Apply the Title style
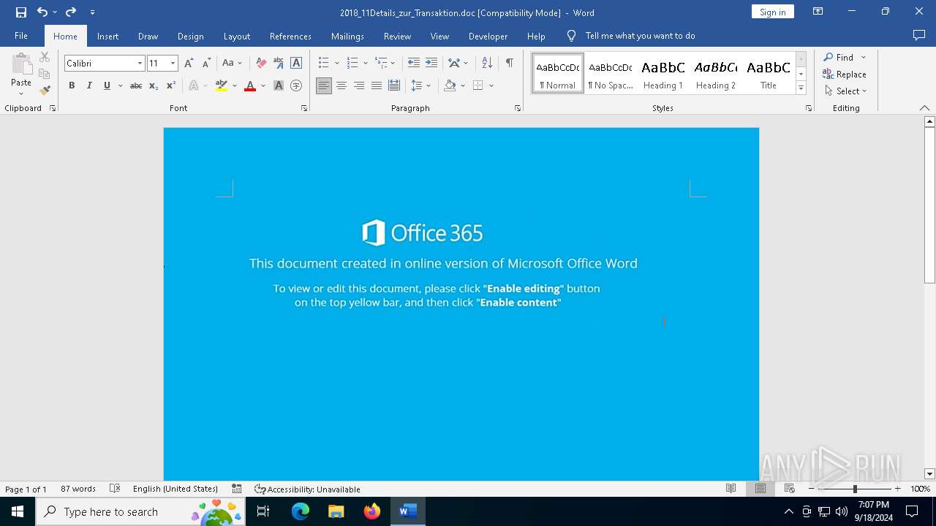 click(769, 74)
